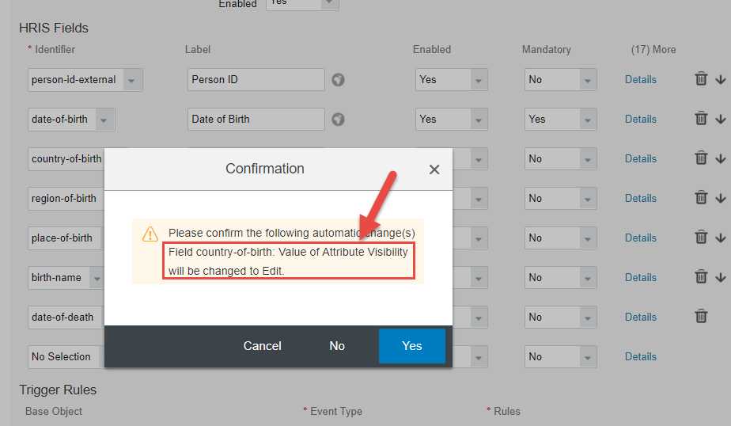Screen dimensions: 731x426
Task: Click No in the Confirmation dialog
Action: point(337,346)
